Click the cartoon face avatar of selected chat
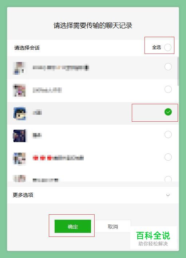This screenshot has width=186, height=258. 20,113
